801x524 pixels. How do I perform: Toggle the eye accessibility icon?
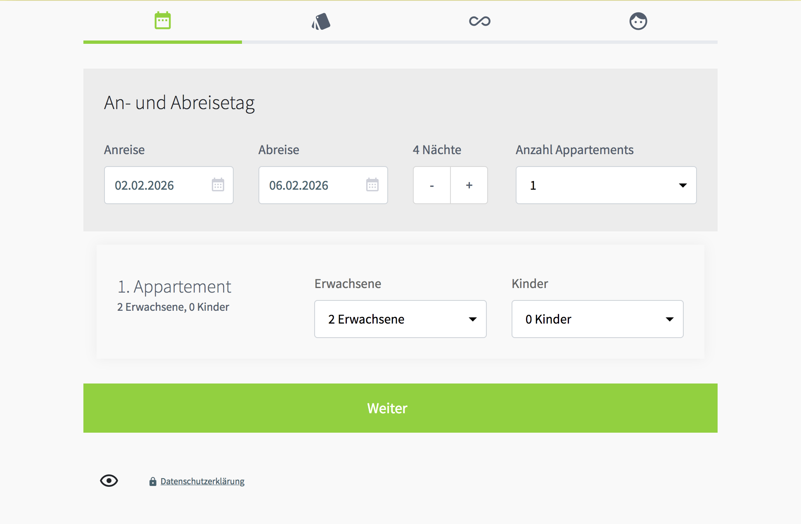[109, 481]
